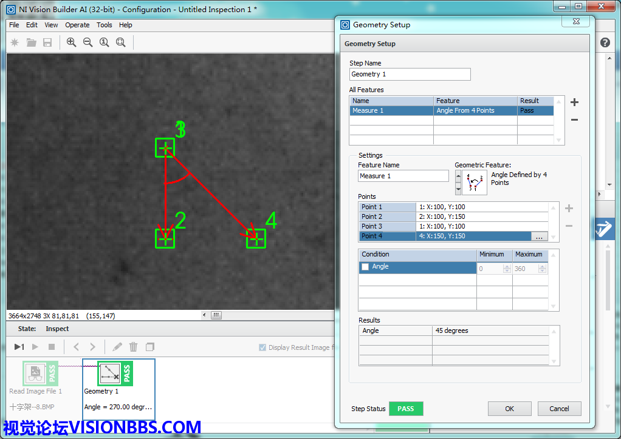Toggle Display Result Image checkbox
This screenshot has width=621, height=439.
point(262,347)
